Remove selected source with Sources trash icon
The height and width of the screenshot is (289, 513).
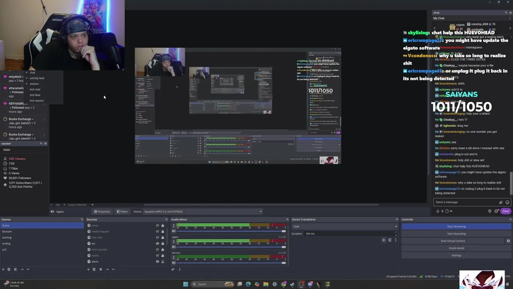click(94, 269)
